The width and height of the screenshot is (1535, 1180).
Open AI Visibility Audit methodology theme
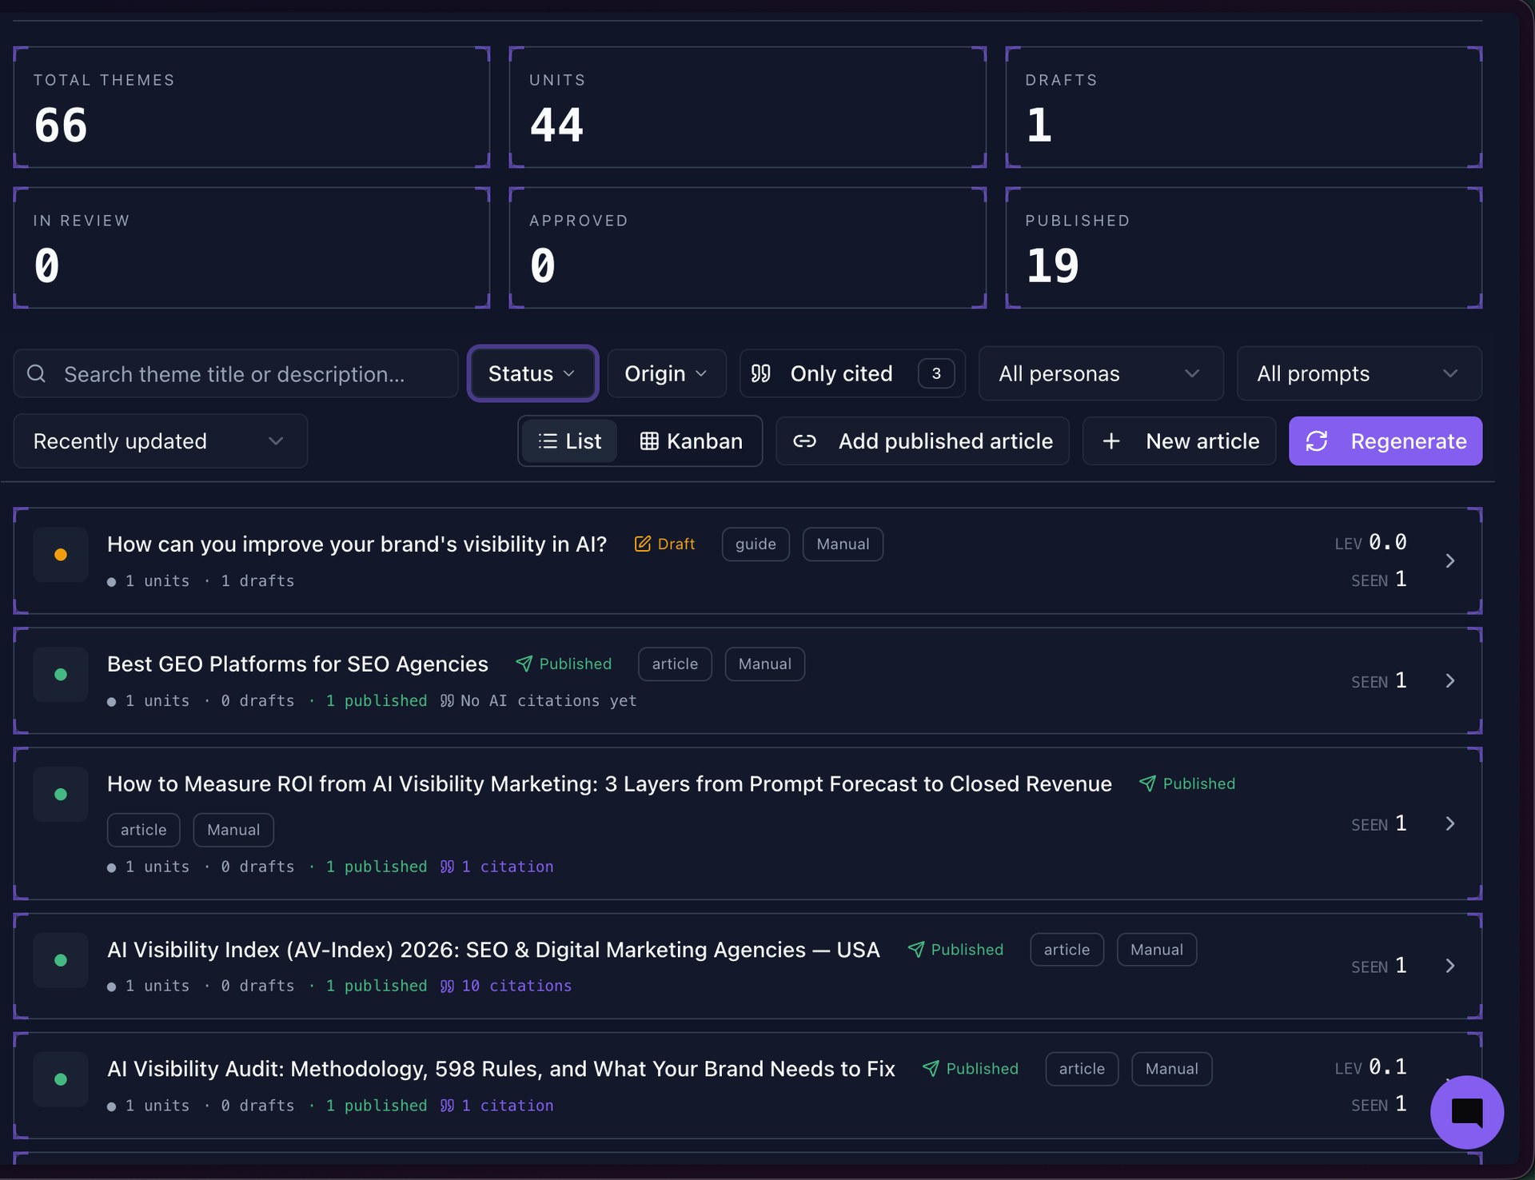tap(500, 1069)
